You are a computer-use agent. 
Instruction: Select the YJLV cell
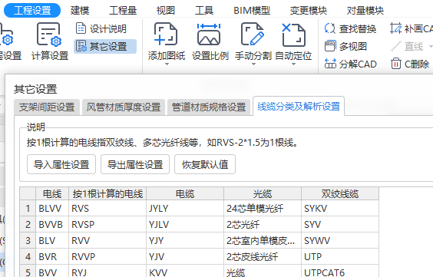(x=185, y=224)
